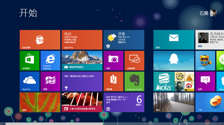Open the 远程桌面 remote desktop tile
The height and width of the screenshot is (125, 224).
(x=134, y=61)
